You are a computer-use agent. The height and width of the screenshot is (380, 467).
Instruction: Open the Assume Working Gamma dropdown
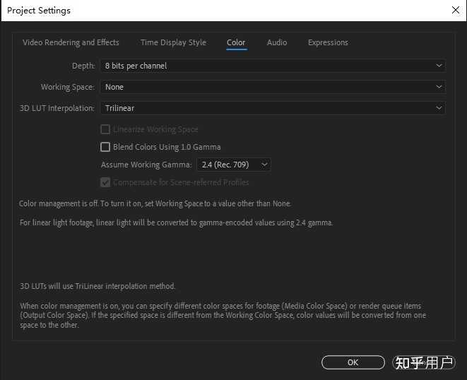pyautogui.click(x=232, y=165)
